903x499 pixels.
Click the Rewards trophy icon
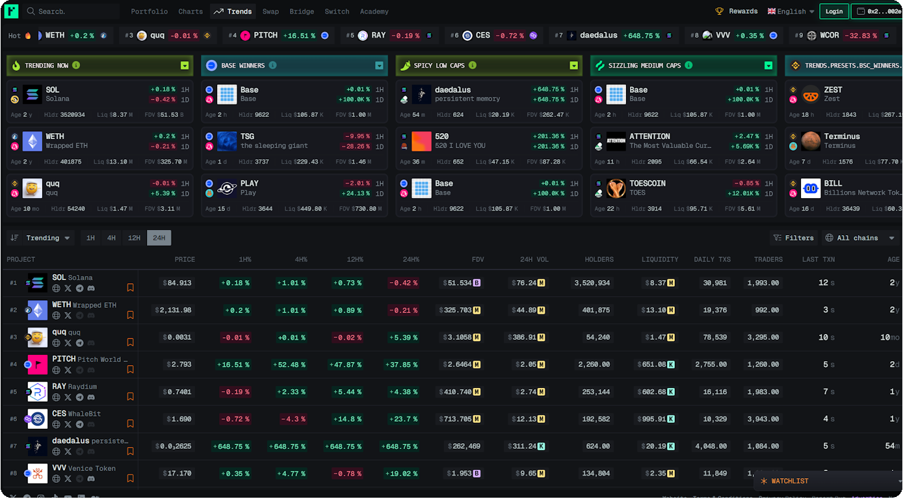720,11
